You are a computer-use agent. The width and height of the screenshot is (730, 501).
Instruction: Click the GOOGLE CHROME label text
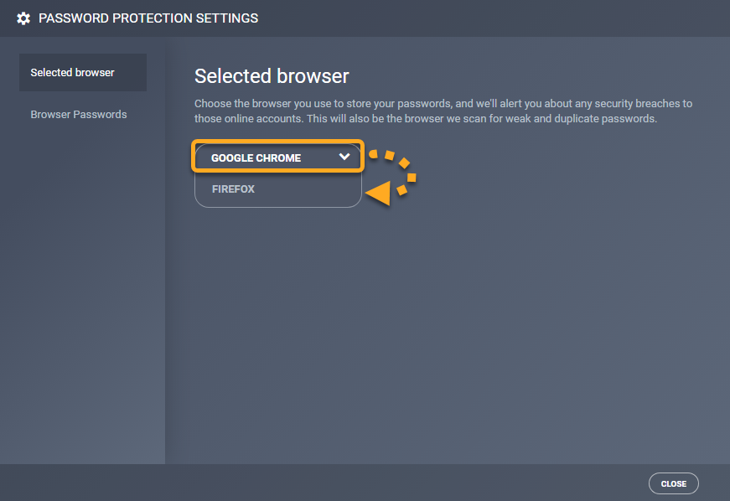click(x=256, y=158)
